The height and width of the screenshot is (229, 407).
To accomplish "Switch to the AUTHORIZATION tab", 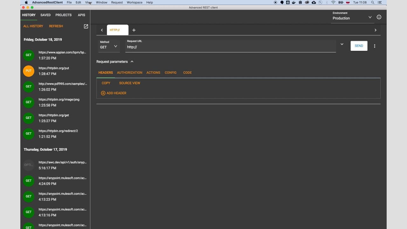I will (129, 73).
